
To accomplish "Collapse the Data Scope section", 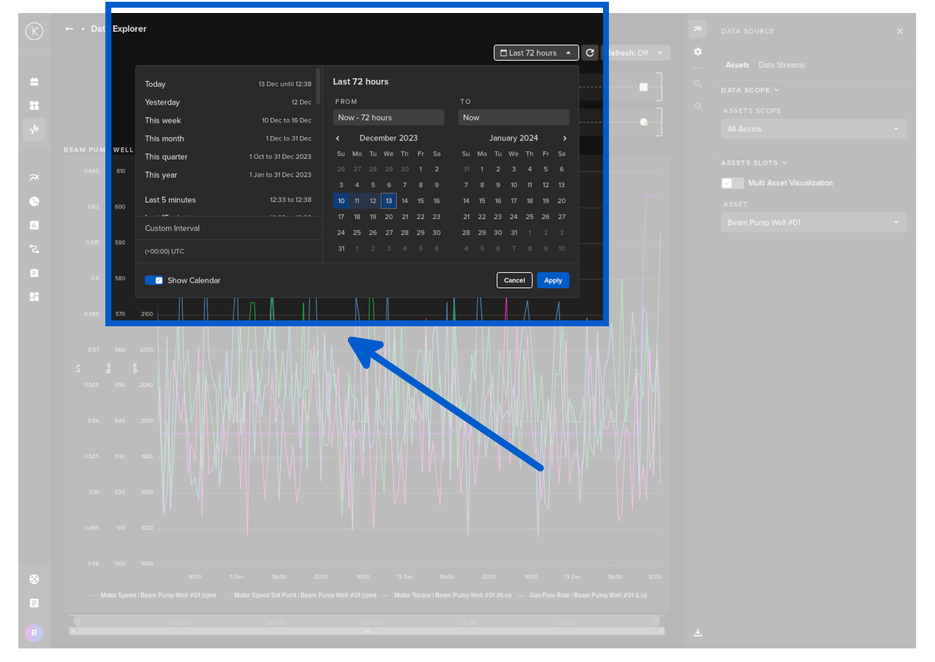I will coord(750,90).
